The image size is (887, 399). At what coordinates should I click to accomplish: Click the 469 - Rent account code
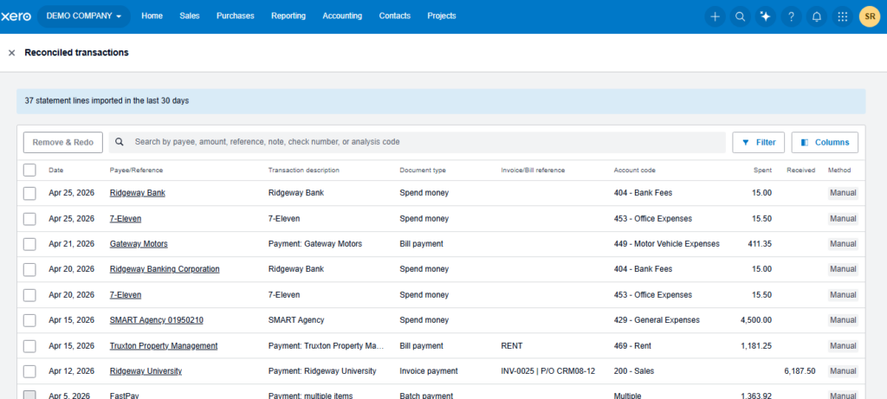click(x=632, y=345)
